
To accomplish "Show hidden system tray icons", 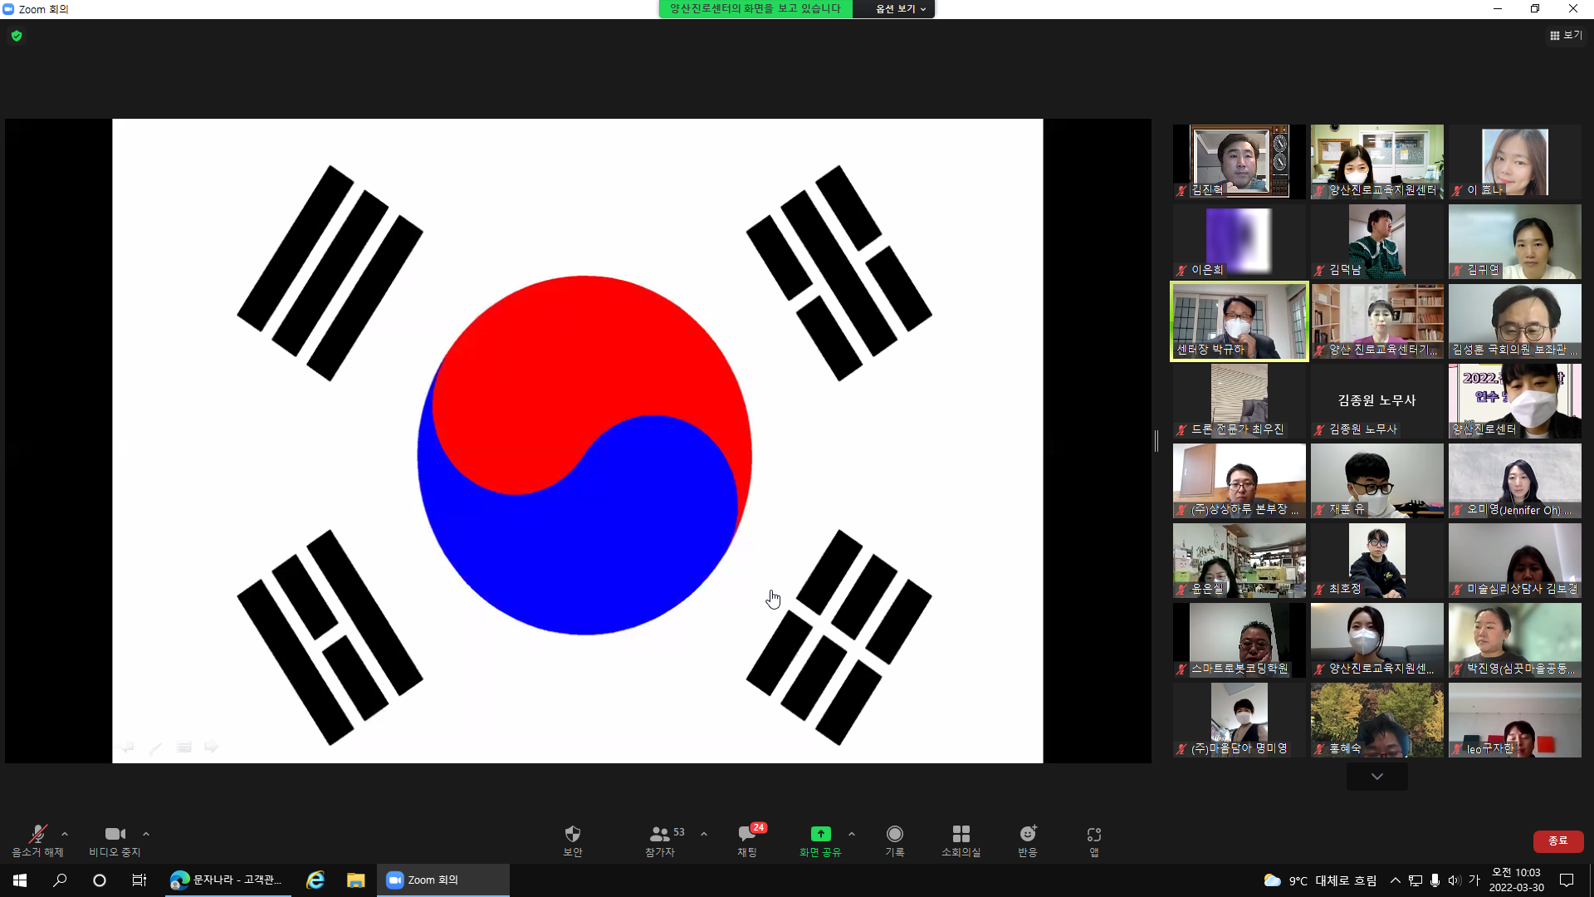I will [x=1396, y=880].
